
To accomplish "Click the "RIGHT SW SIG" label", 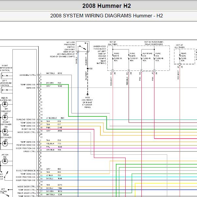I will click(28, 129).
